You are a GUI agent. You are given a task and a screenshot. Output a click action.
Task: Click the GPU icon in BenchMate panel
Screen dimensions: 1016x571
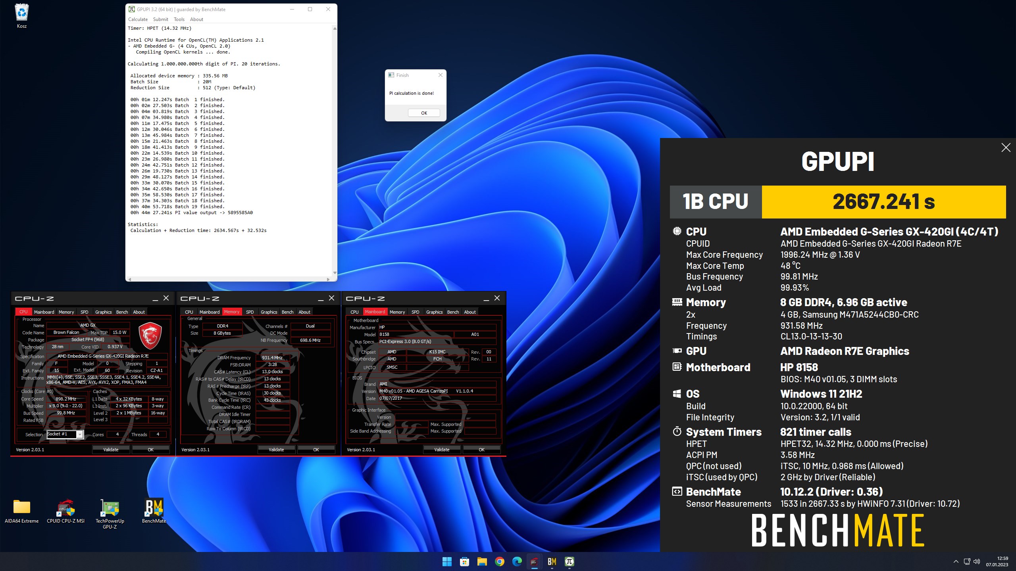click(677, 351)
